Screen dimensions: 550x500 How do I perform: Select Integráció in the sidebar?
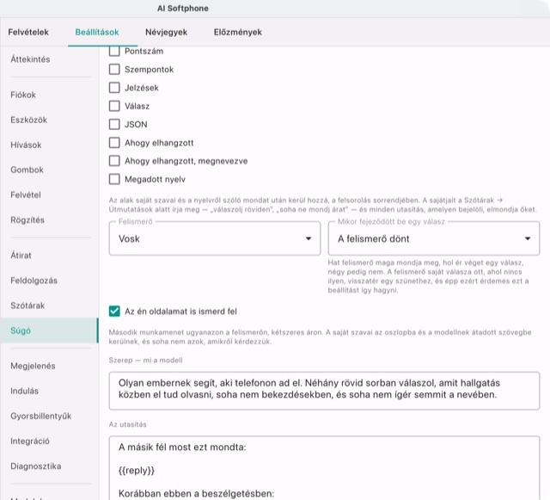(x=49, y=441)
